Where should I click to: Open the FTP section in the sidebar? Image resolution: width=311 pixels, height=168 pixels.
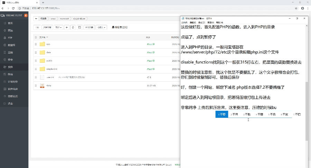click(x=10, y=38)
